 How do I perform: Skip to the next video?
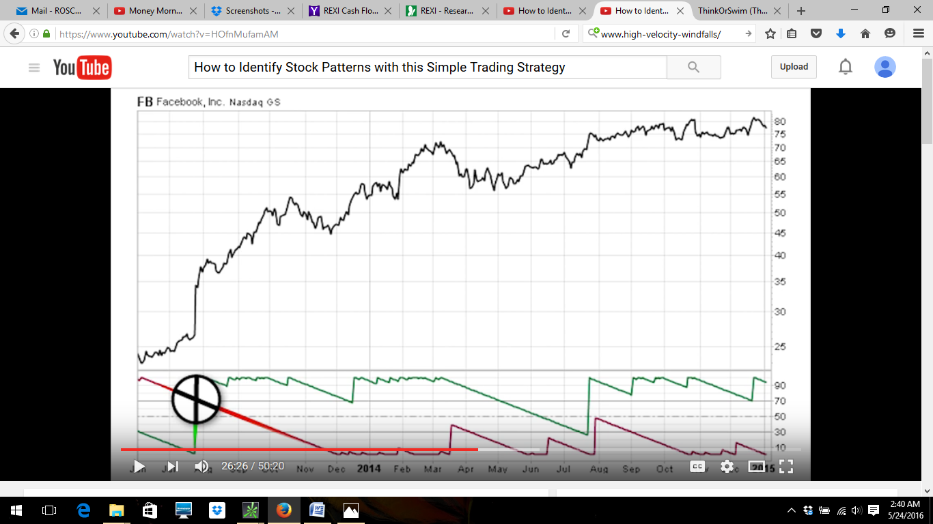[x=172, y=467]
